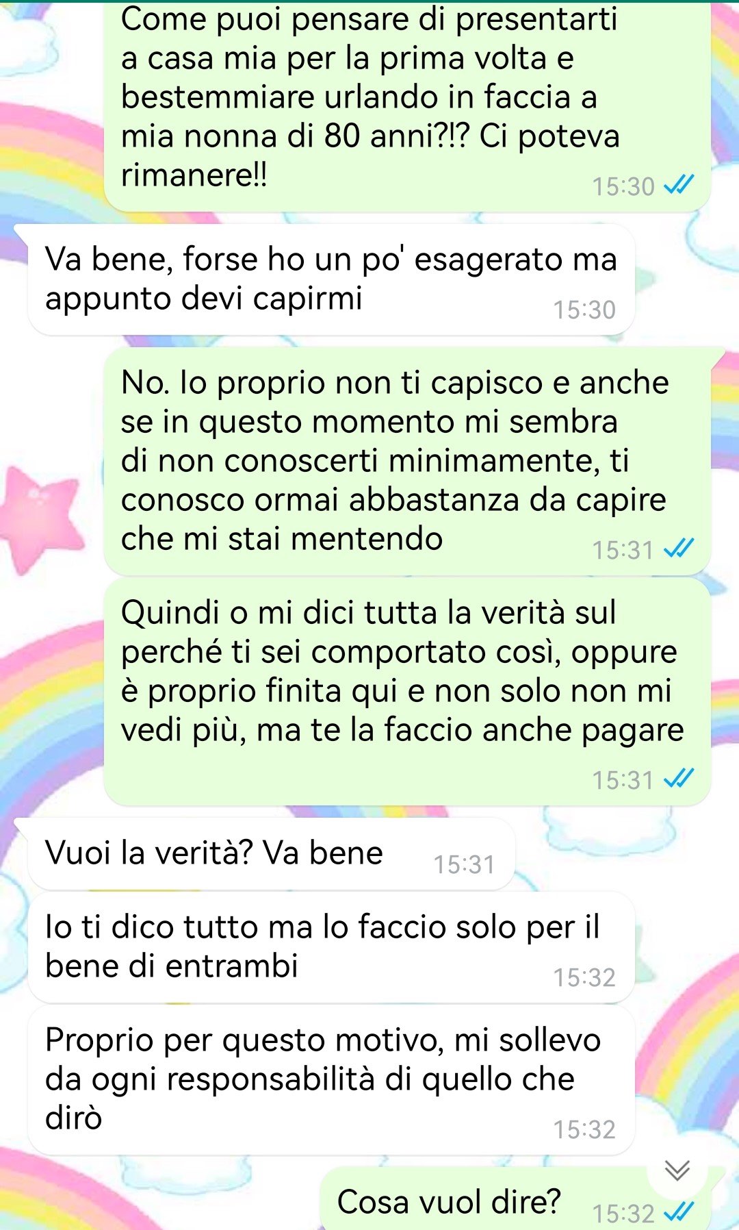Tap message starting 'Come puoi pensare di presentarti'
Image resolution: width=739 pixels, height=1230 pixels.
pyautogui.click(x=407, y=103)
